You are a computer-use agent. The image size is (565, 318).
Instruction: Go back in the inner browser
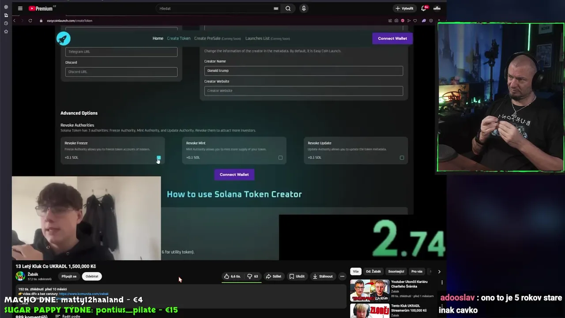[x=14, y=20]
